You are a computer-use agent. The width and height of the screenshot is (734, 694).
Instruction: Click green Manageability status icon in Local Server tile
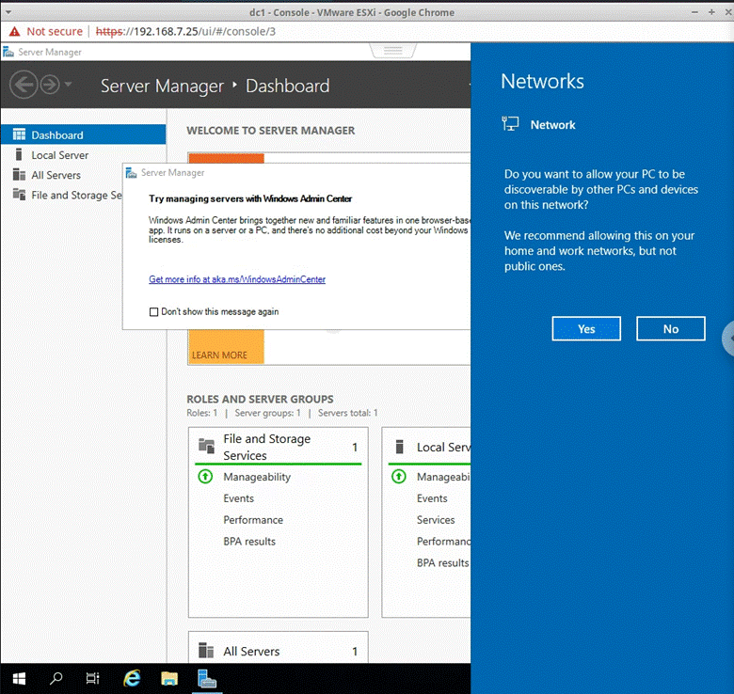pos(399,477)
